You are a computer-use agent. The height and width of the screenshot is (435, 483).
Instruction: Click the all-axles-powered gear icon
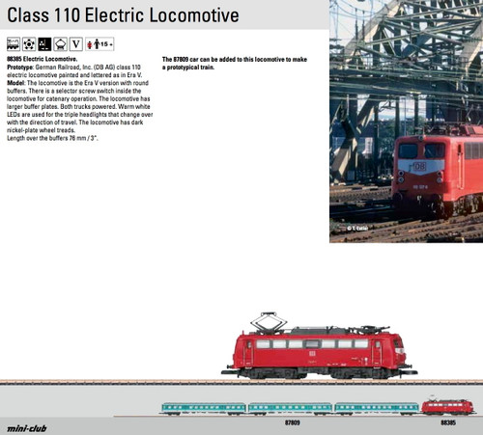point(29,44)
